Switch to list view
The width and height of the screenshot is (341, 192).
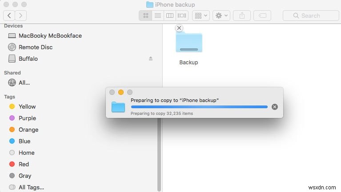click(158, 16)
